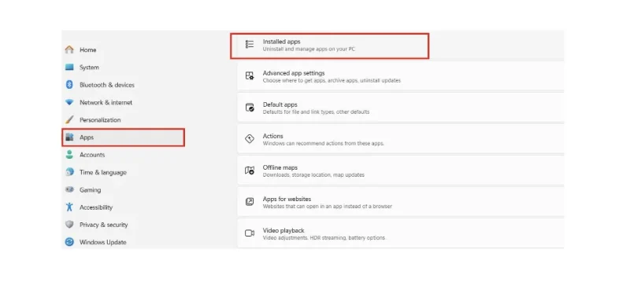Click the Home house icon in sidebar
The height and width of the screenshot is (286, 630).
[69, 49]
